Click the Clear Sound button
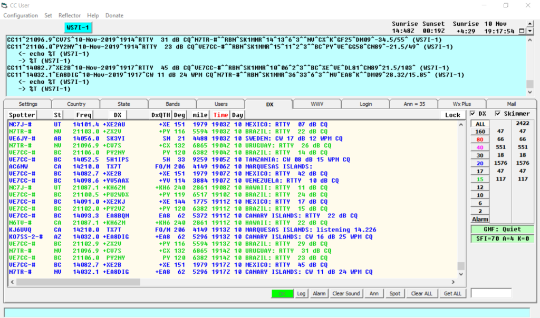This screenshot has height=318, width=540. (346, 293)
